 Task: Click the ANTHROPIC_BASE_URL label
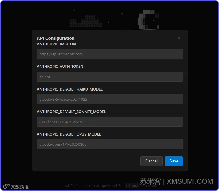[57, 44]
